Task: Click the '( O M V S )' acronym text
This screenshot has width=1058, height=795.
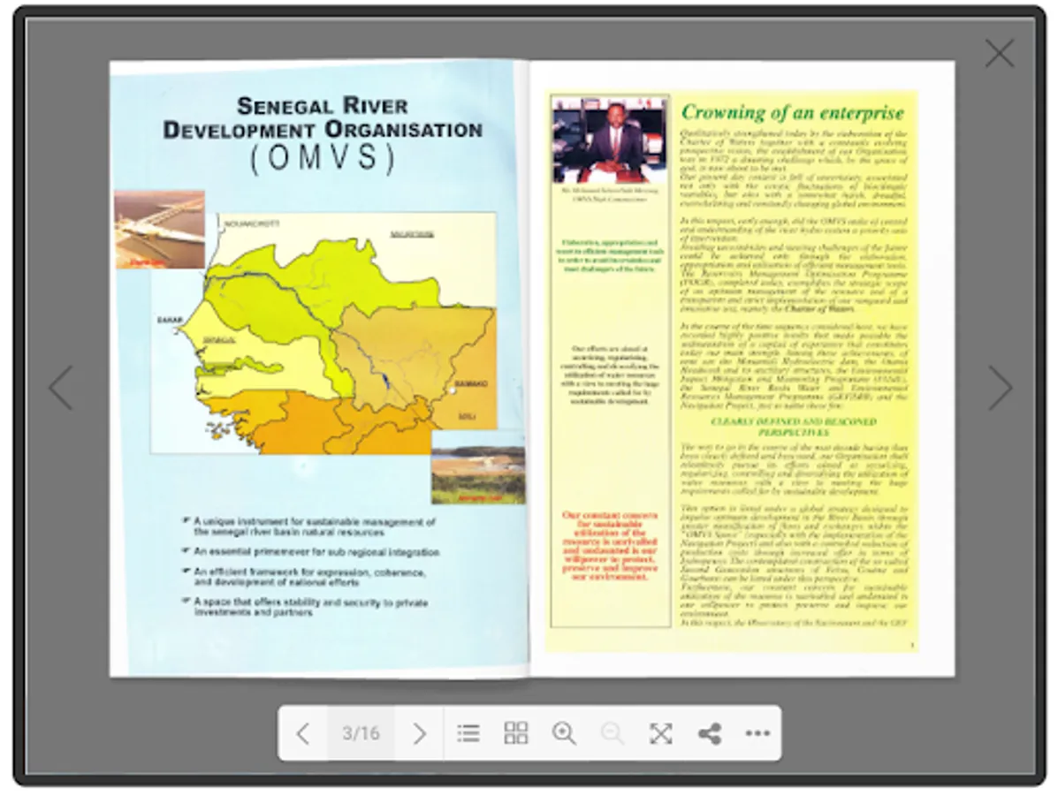Action: click(323, 159)
